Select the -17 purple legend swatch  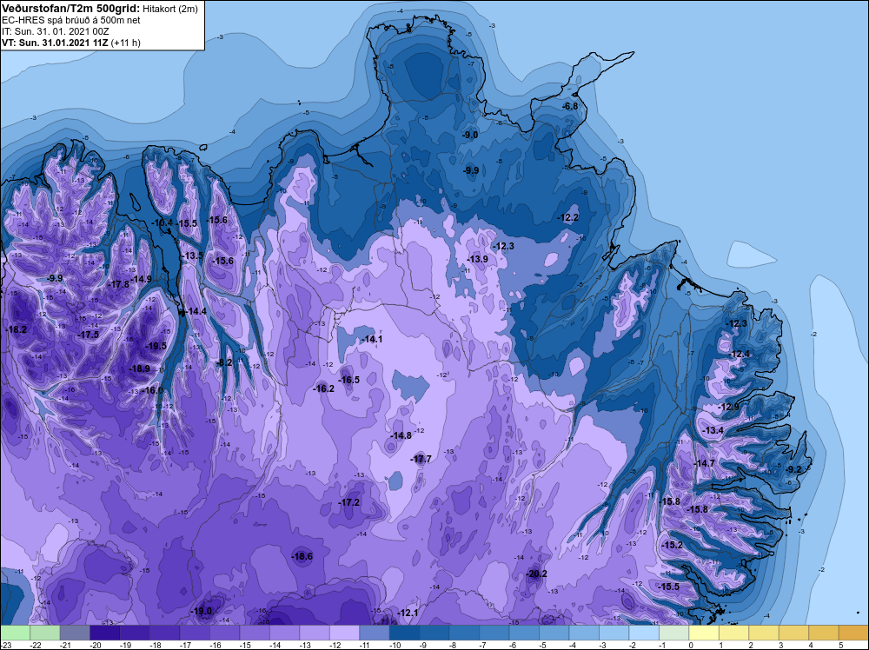195,633
